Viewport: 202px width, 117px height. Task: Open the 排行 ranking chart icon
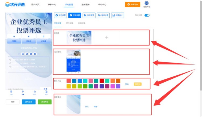35,92
